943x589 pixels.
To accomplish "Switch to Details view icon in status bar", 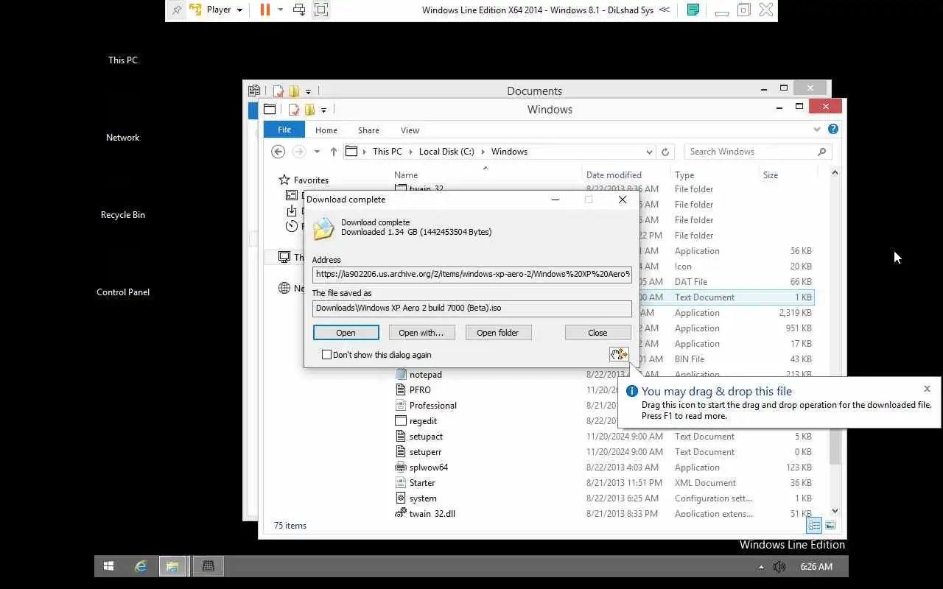I will pyautogui.click(x=814, y=526).
